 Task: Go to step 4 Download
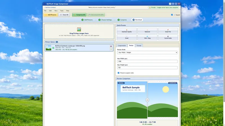137,20
